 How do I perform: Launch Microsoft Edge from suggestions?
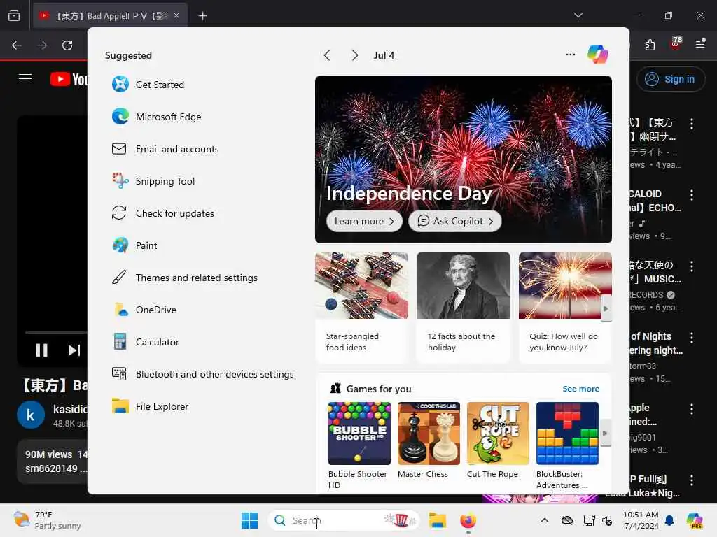tap(156, 117)
